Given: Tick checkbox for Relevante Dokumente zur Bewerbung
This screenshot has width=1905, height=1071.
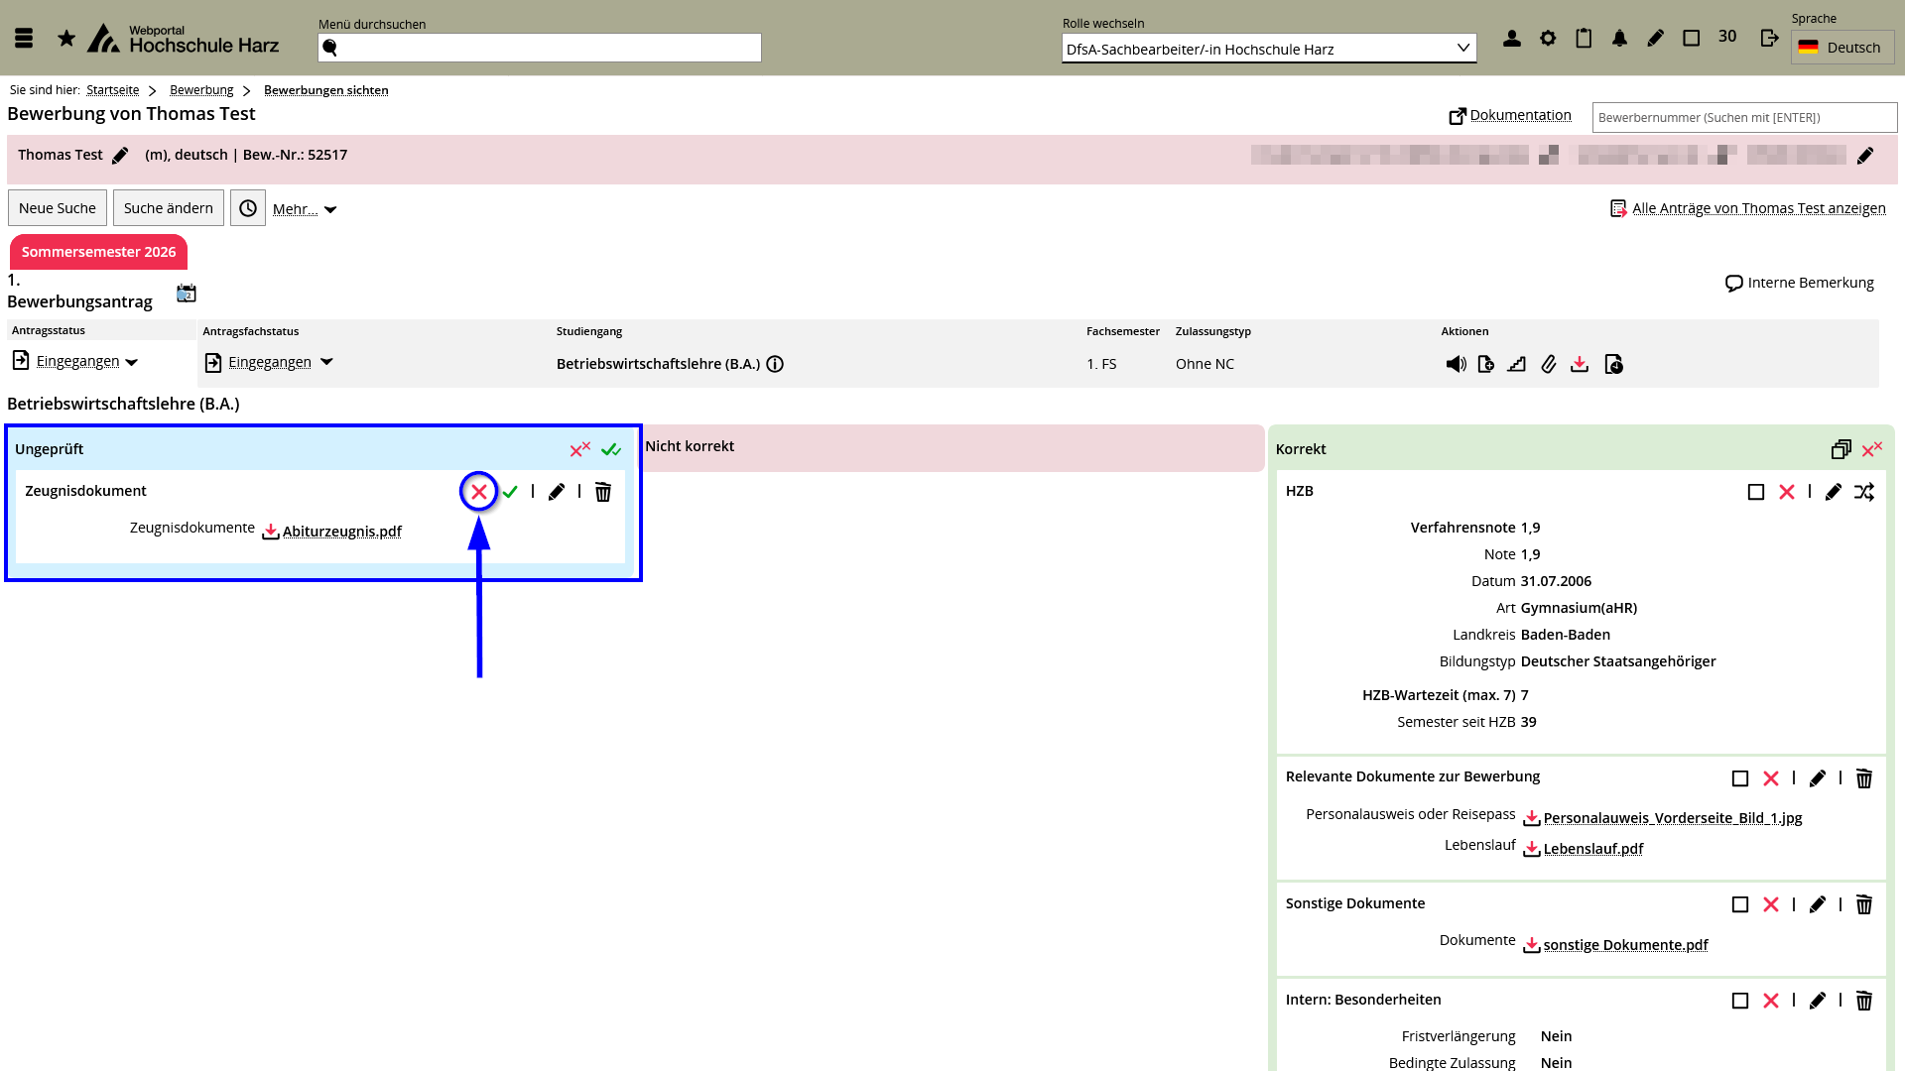Looking at the screenshot, I should click(1740, 778).
